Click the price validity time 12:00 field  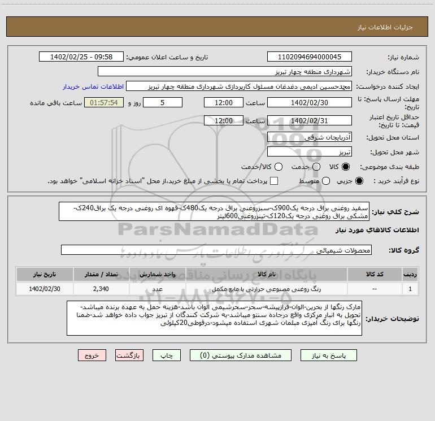tap(224, 120)
